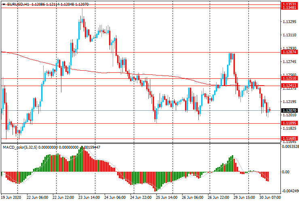
Task: Select the 1.12874 resistance level label
Action: tap(289, 52)
